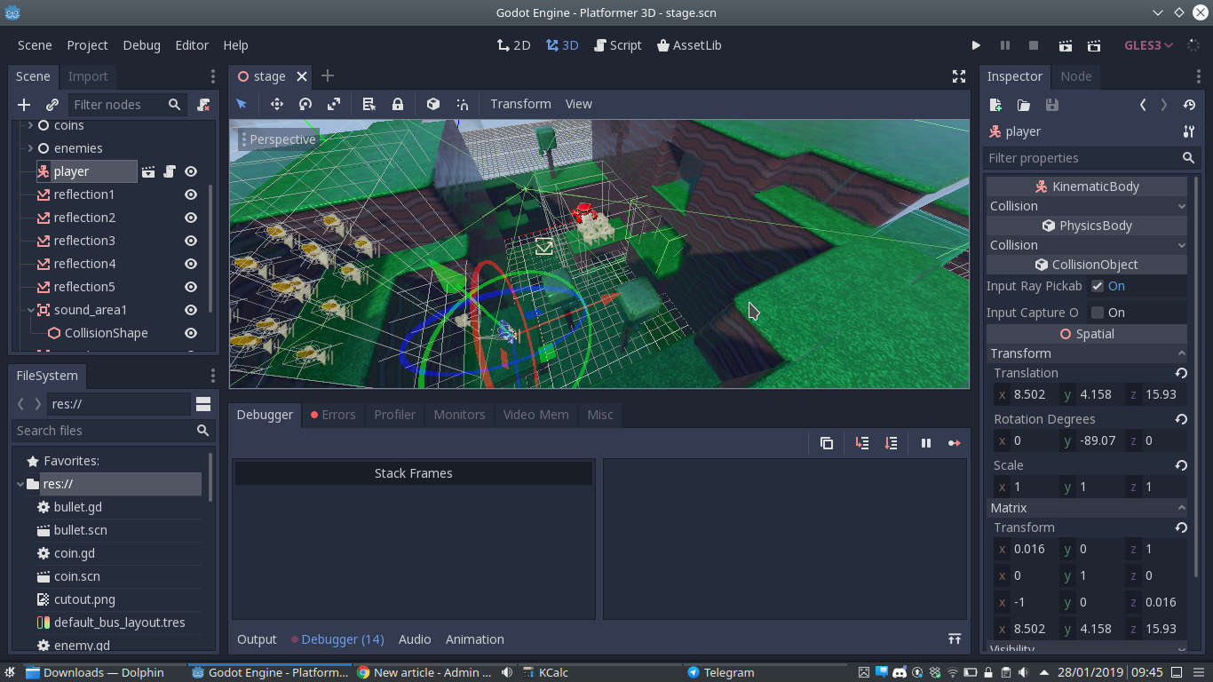Uncheck Input Ray Pickable On checkbox
This screenshot has height=682, width=1213.
(x=1098, y=286)
